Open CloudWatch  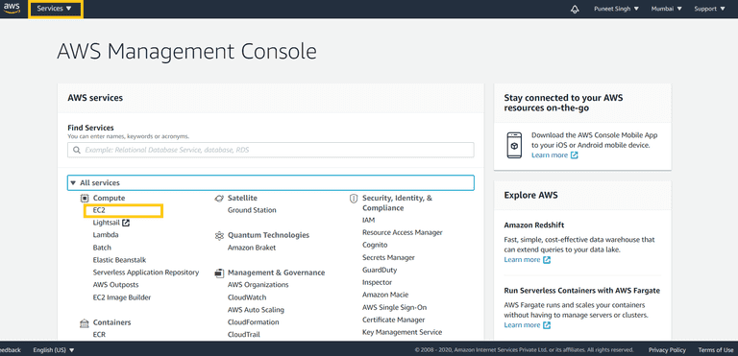[x=247, y=297]
